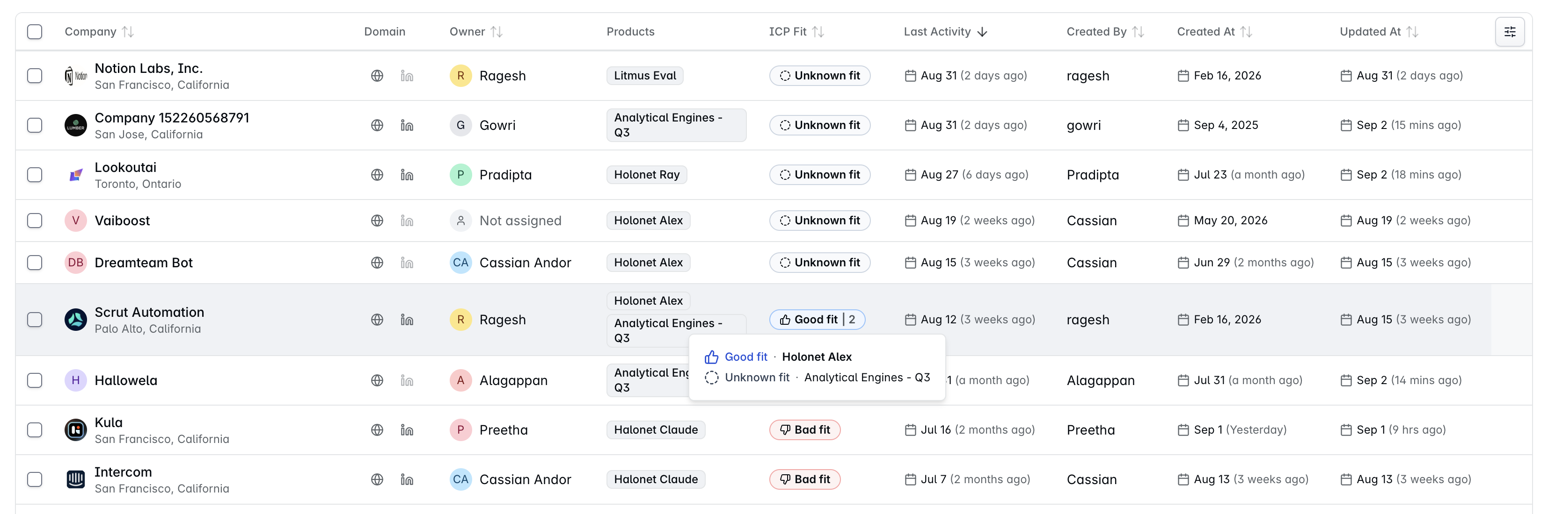Viewport: 1548px width, 514px height.
Task: Select the Lookoutai row checkbox
Action: pos(35,175)
